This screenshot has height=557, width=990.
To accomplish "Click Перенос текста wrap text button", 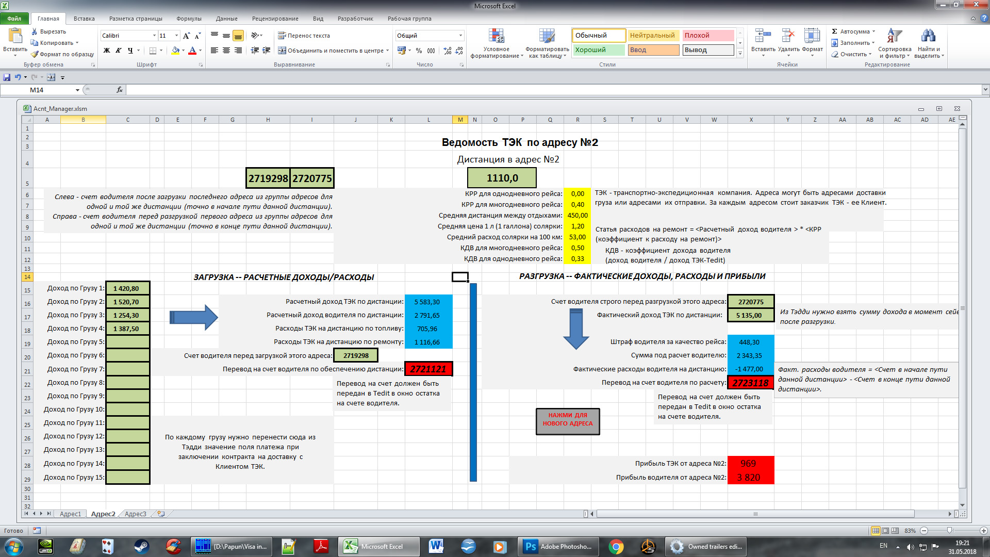I will click(304, 36).
